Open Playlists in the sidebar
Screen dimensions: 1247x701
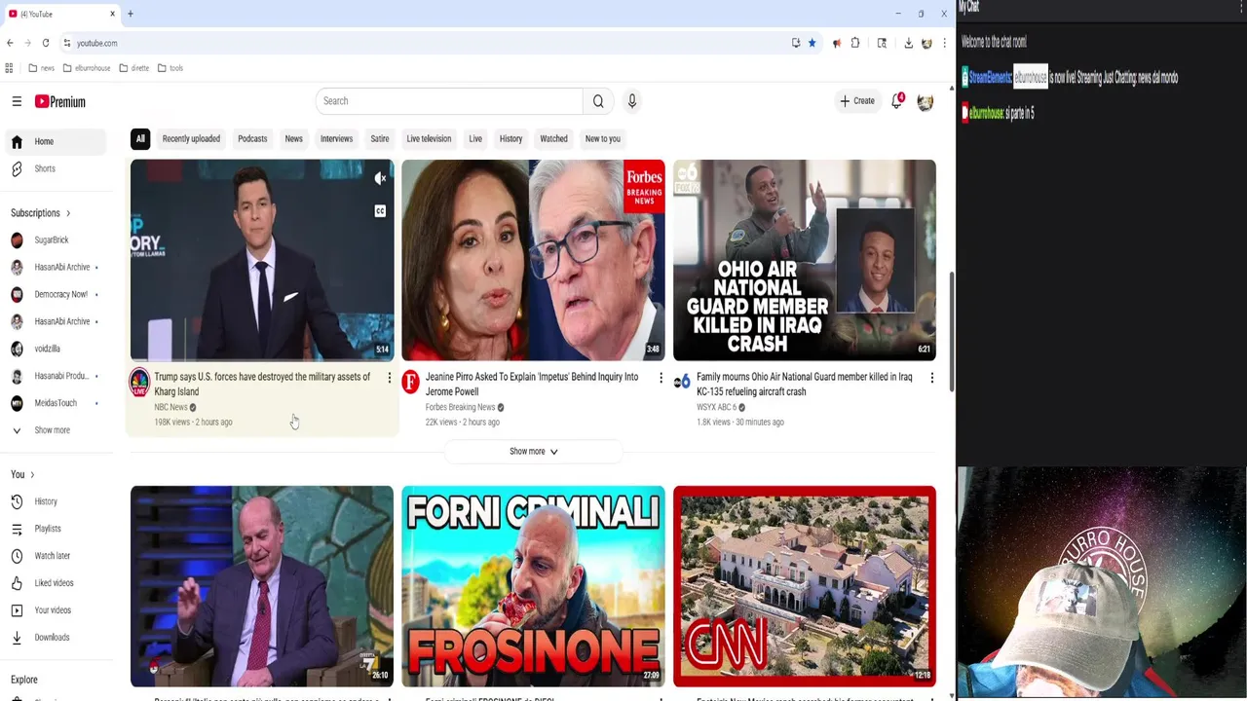click(57, 529)
